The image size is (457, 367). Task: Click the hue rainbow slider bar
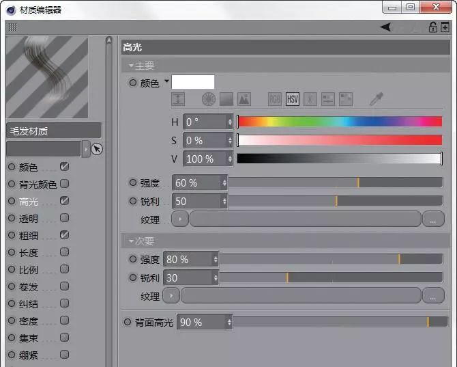pyautogui.click(x=340, y=122)
